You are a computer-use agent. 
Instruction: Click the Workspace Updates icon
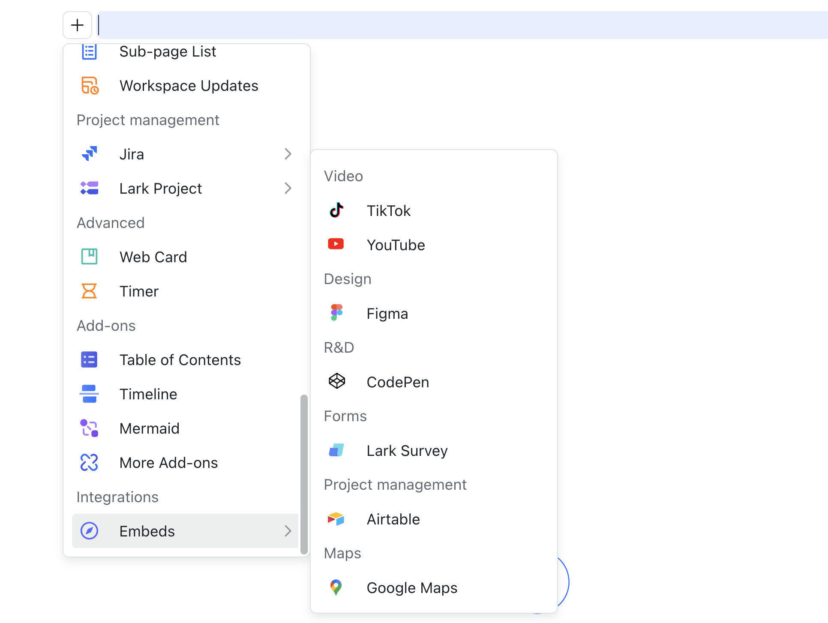click(89, 85)
